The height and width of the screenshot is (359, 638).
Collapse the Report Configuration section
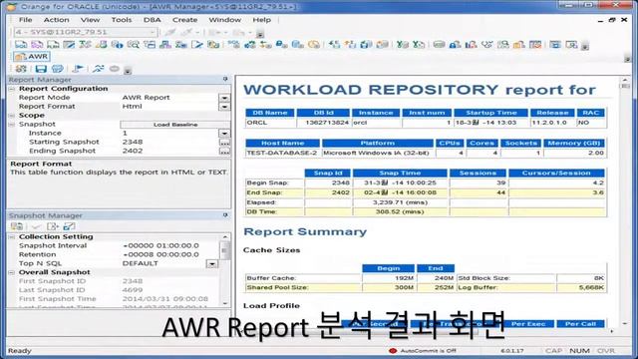pos(12,89)
